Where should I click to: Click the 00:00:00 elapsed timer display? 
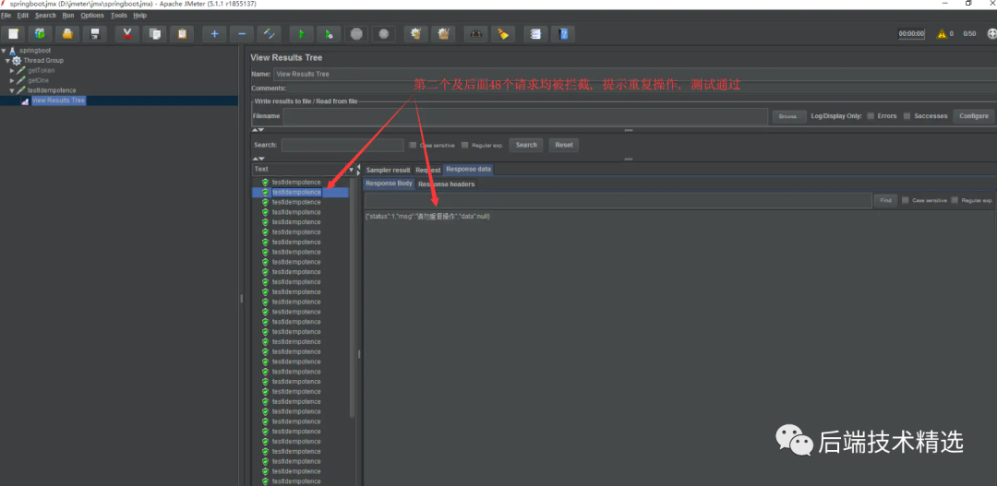coord(911,34)
